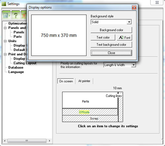Collapse the Panels and parts tree node
Image resolution: width=165 pixels, height=146 pixels.
click(x=5, y=28)
